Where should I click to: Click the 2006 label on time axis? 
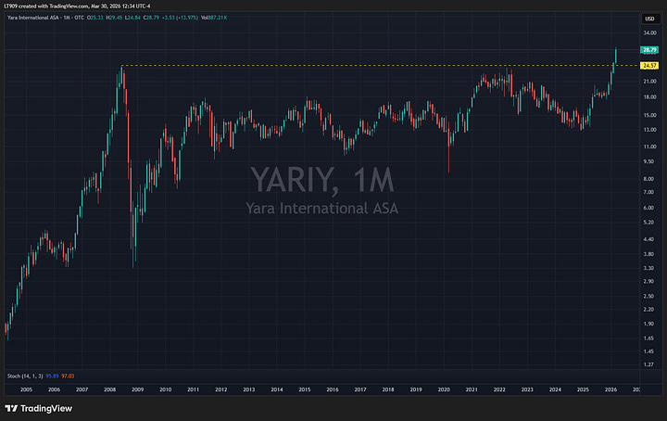click(x=54, y=389)
